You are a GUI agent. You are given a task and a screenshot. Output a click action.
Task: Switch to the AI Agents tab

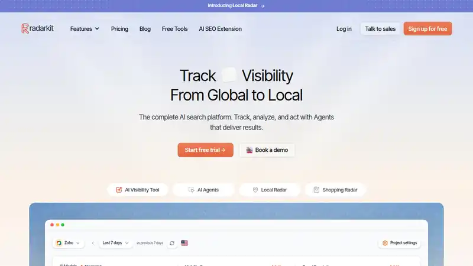pos(203,190)
